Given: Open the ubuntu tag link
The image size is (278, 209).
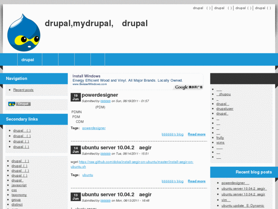Looking at the screenshot, I should pos(88,175).
